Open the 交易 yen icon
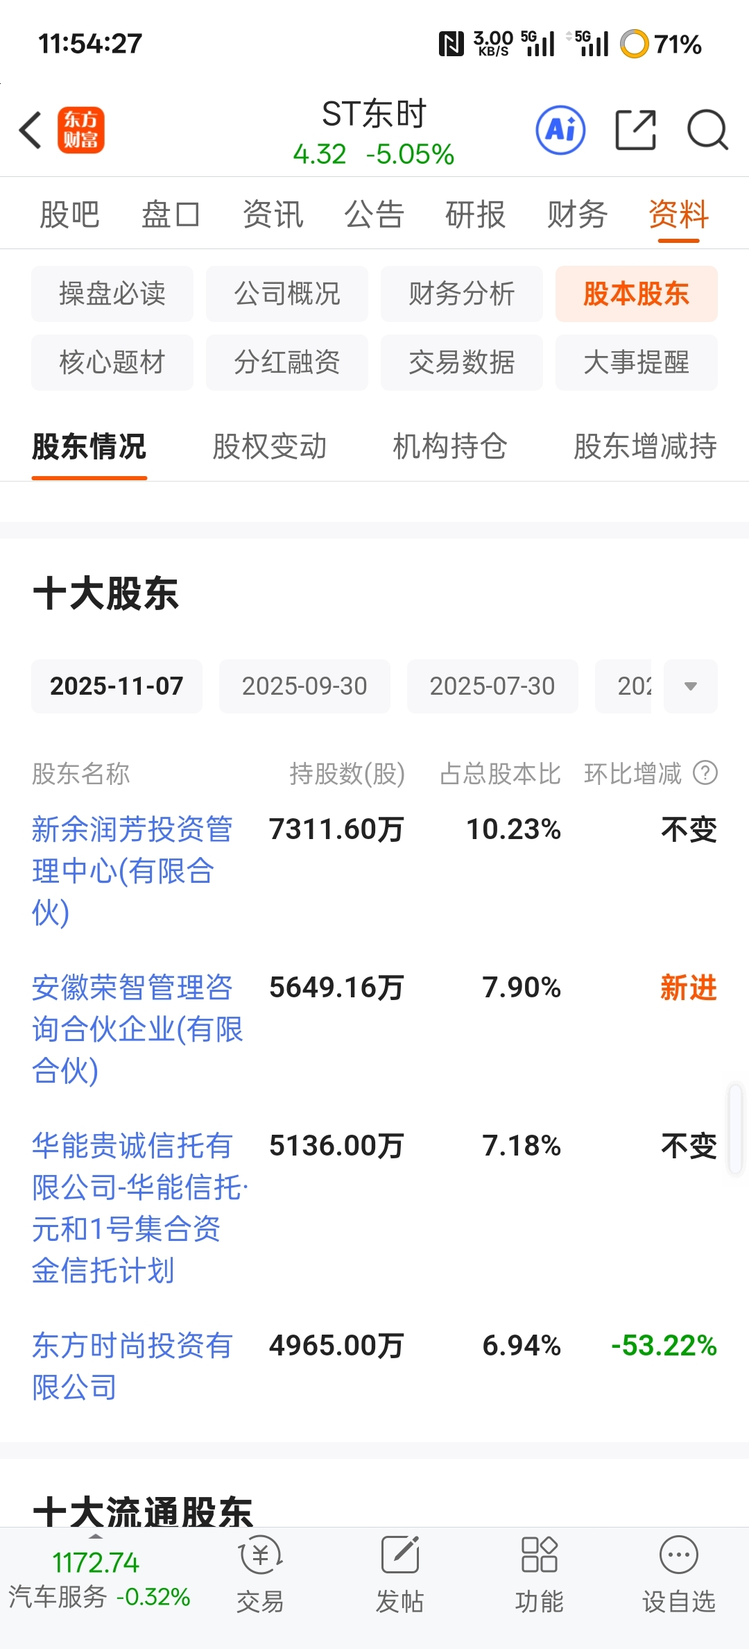The image size is (749, 1649). [260, 1555]
